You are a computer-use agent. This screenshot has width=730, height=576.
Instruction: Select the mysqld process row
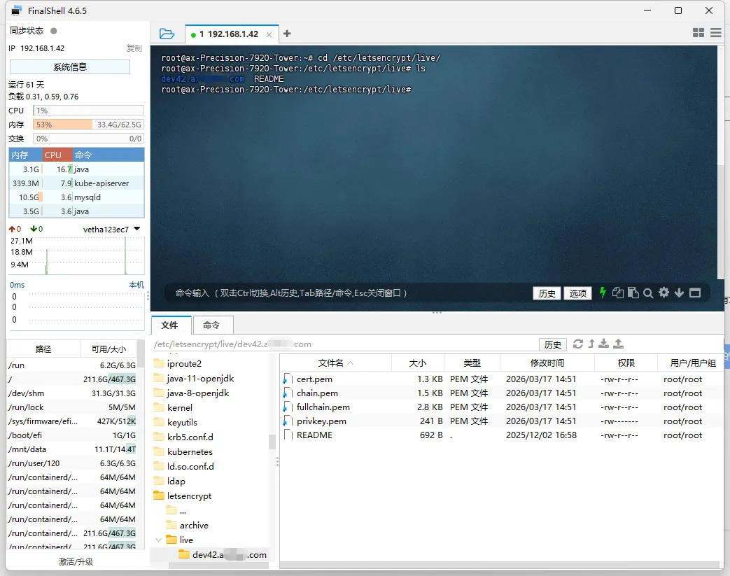76,197
